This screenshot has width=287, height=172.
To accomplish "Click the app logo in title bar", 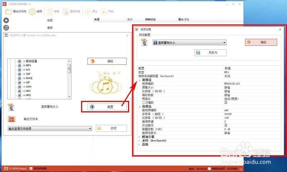I will pos(4,4).
